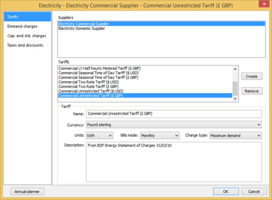Open the Units kWh dropdown

99,136
